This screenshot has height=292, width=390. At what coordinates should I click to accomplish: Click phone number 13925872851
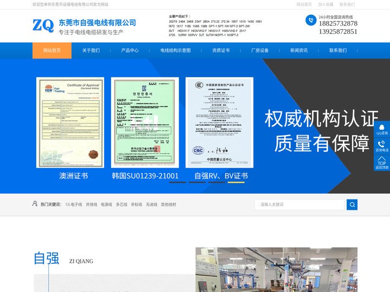(x=338, y=31)
